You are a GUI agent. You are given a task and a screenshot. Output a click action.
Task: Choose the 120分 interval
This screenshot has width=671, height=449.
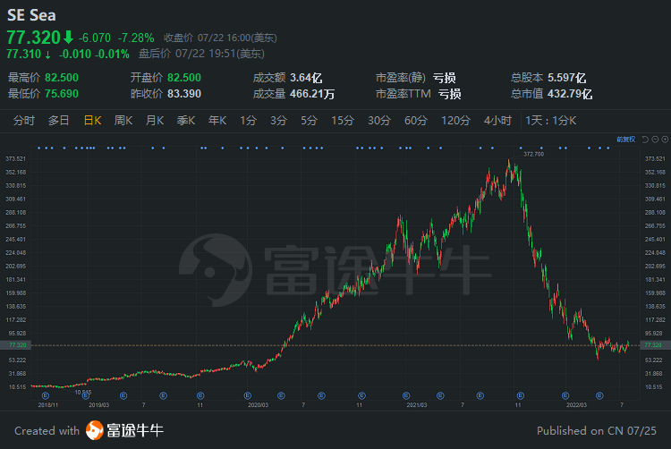point(455,121)
